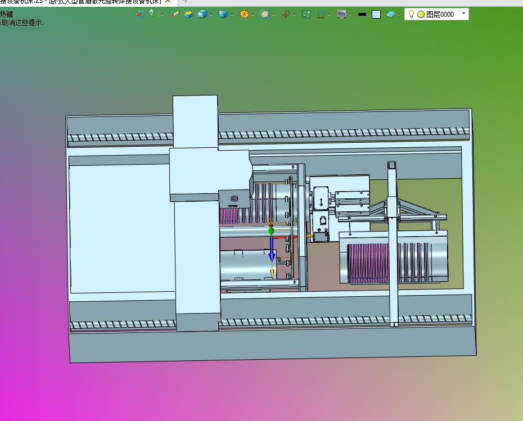Viewport: 523px width, 421px height.
Task: Click the orange polygon mesh icon
Action: tap(244, 15)
